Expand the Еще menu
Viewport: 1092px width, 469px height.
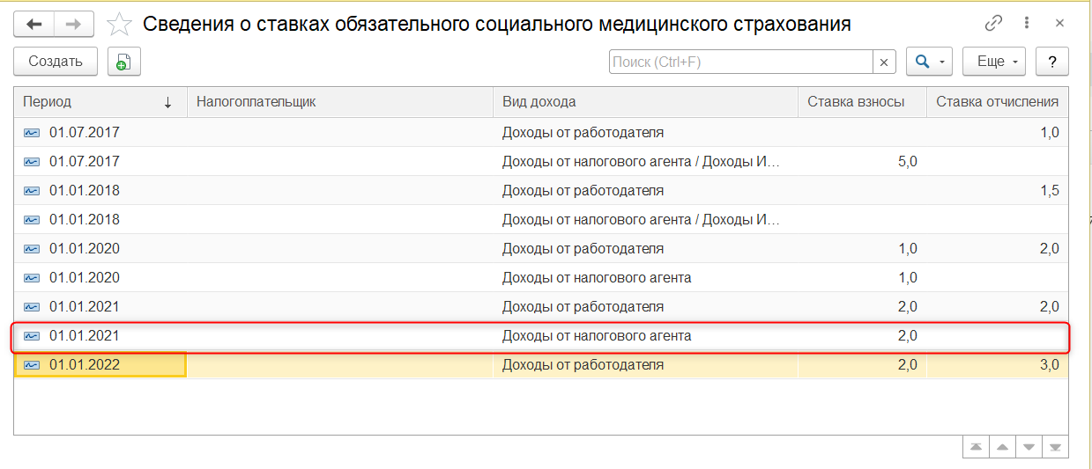tap(997, 62)
